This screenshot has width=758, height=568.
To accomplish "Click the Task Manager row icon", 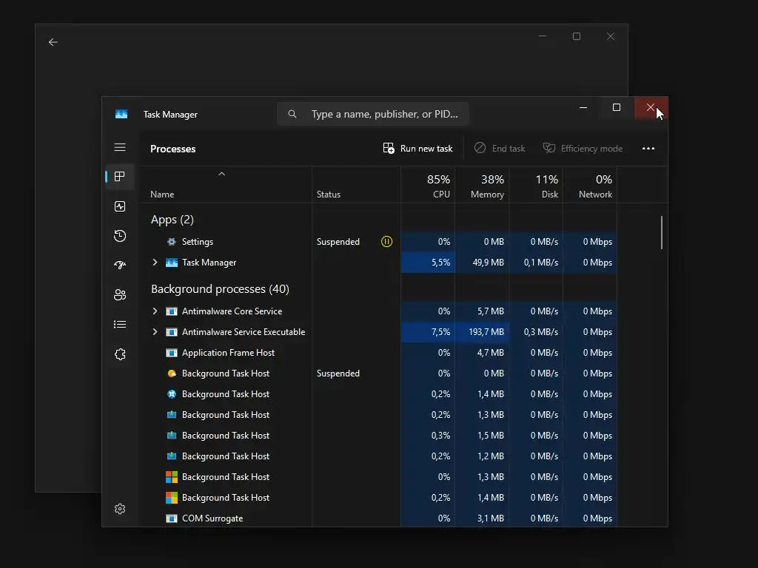I will coord(172,263).
